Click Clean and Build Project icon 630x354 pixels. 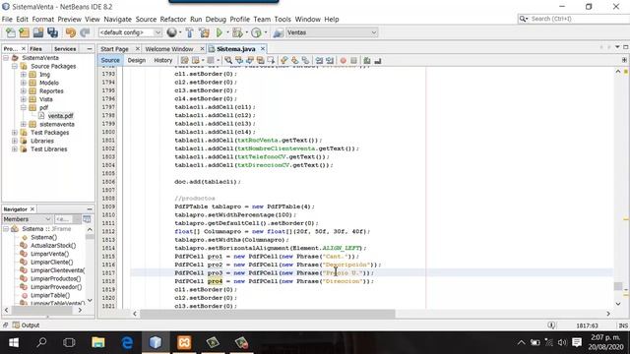[204, 32]
